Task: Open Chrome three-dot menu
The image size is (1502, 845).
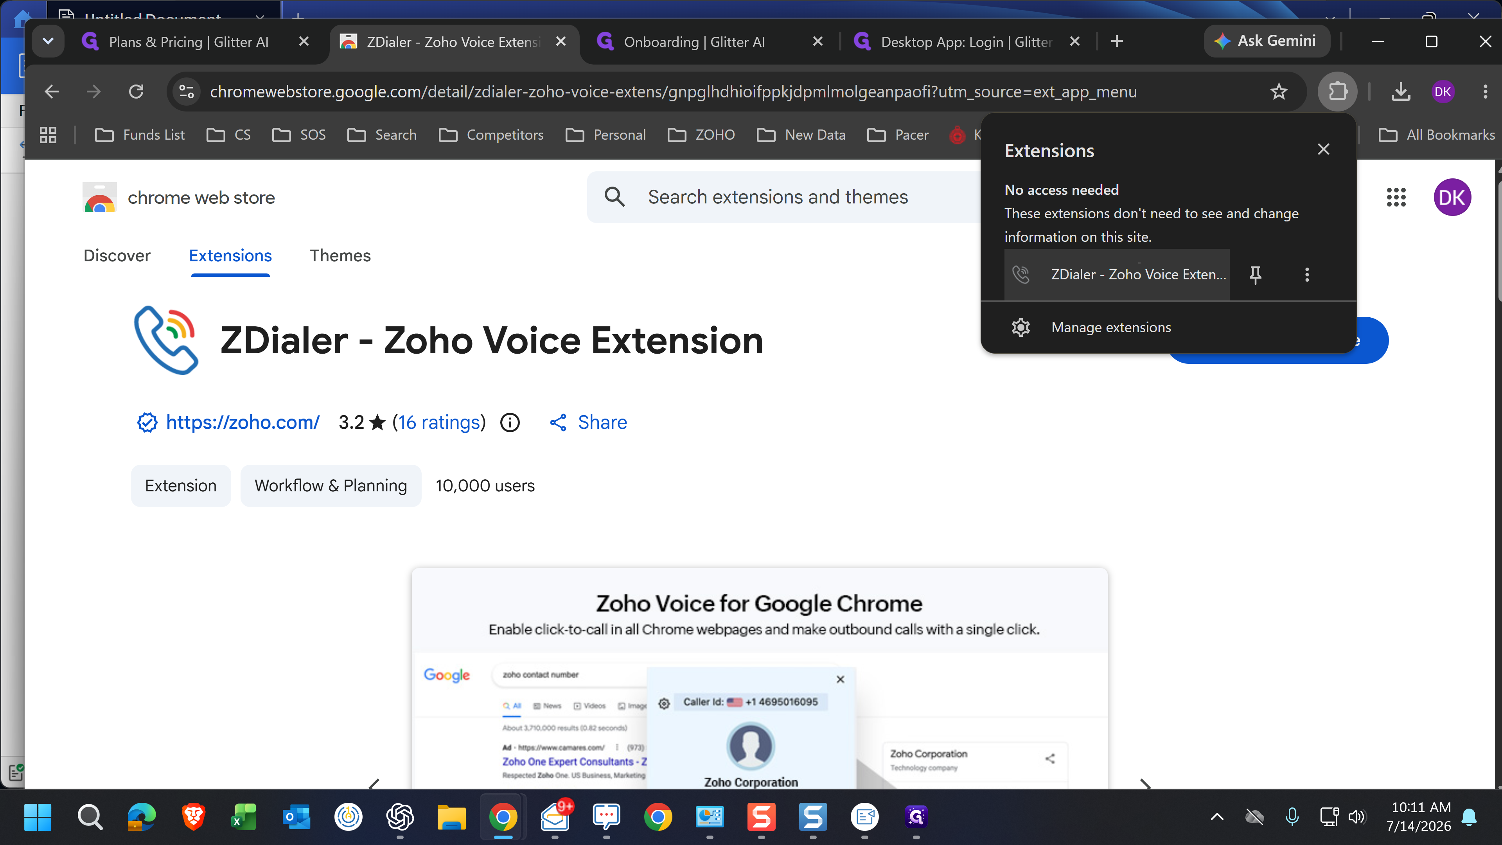Action: coord(1485,92)
